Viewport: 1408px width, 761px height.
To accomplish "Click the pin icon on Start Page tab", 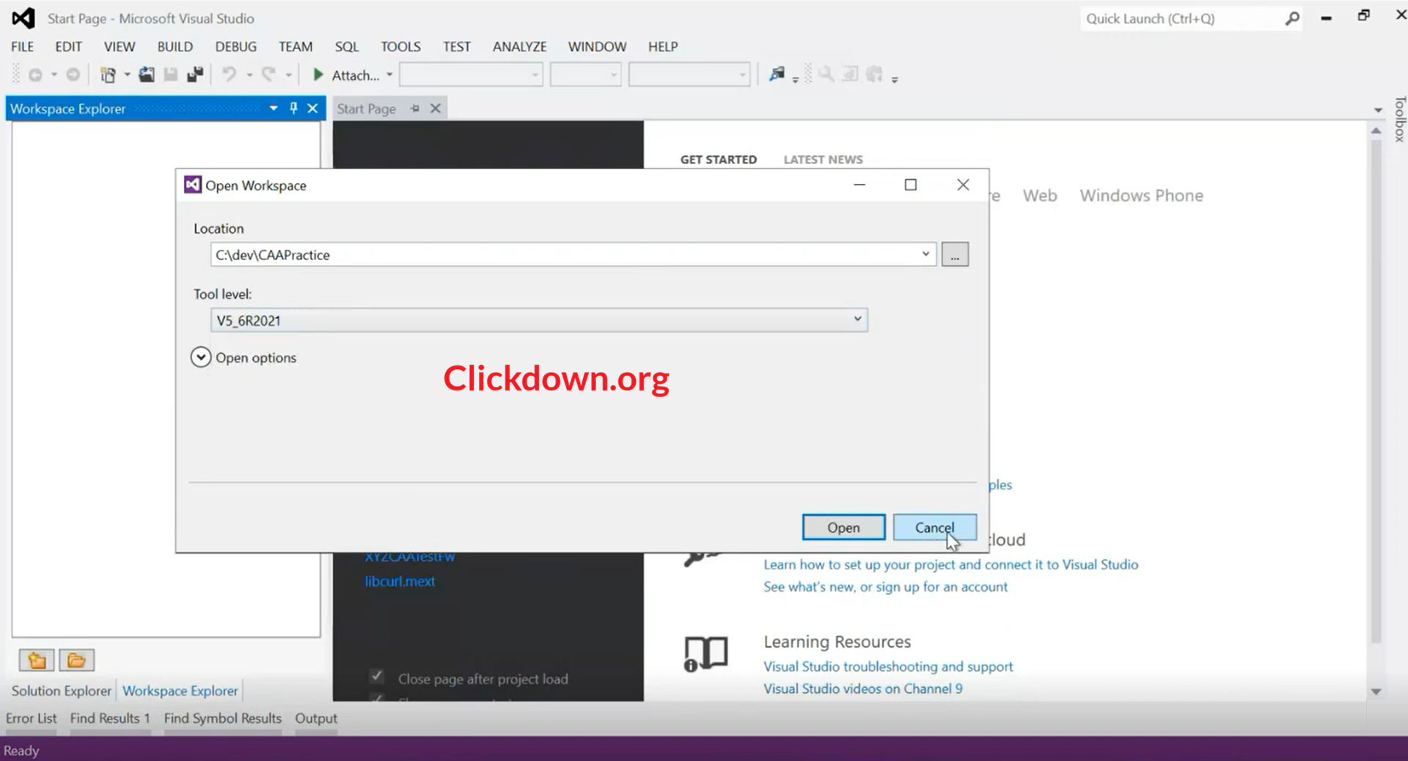I will pos(415,108).
